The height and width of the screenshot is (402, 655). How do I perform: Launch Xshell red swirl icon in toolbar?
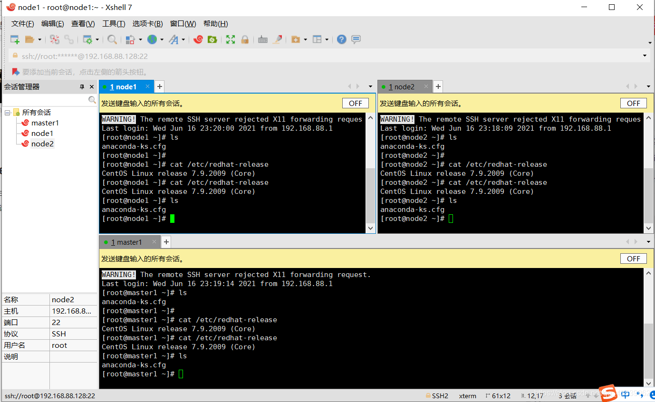[198, 39]
